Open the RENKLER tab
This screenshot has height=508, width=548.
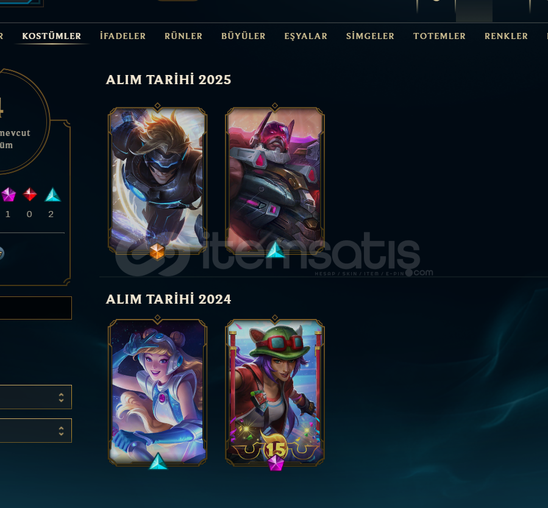tap(506, 36)
